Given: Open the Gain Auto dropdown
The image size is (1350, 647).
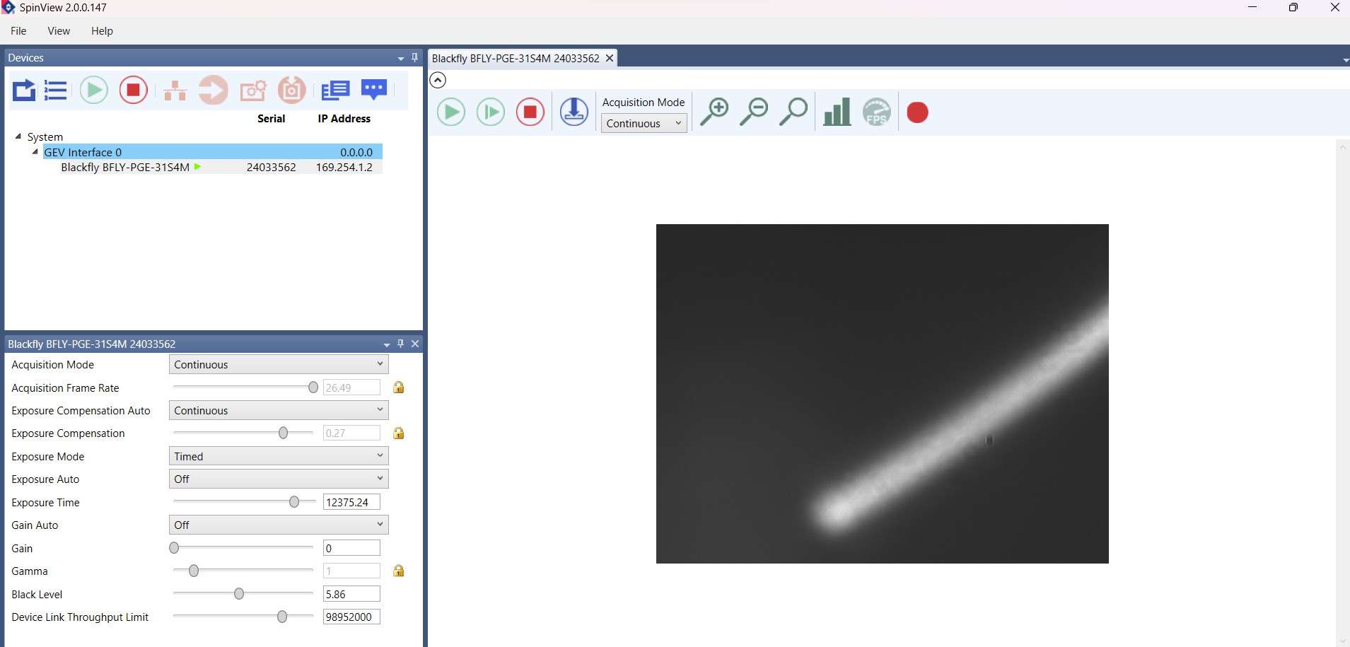Looking at the screenshot, I should 279,525.
